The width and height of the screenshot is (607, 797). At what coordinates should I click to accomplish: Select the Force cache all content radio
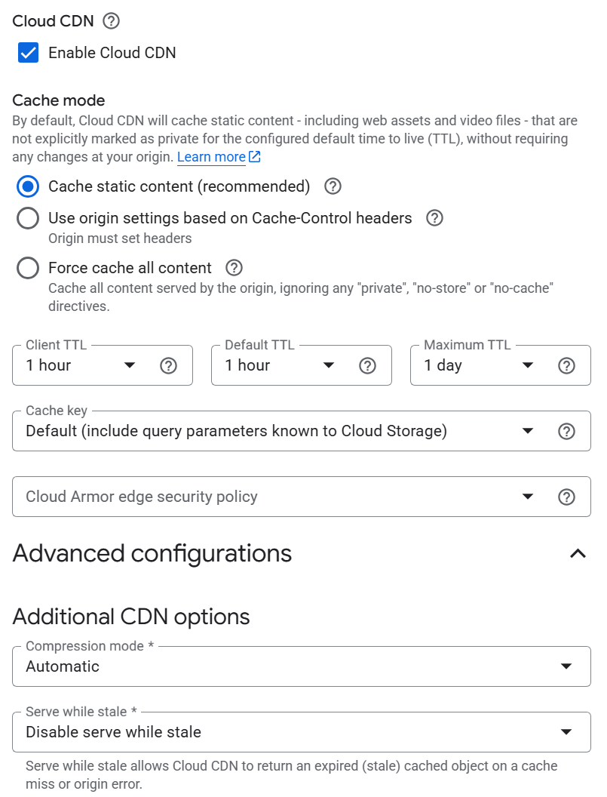[x=27, y=268]
